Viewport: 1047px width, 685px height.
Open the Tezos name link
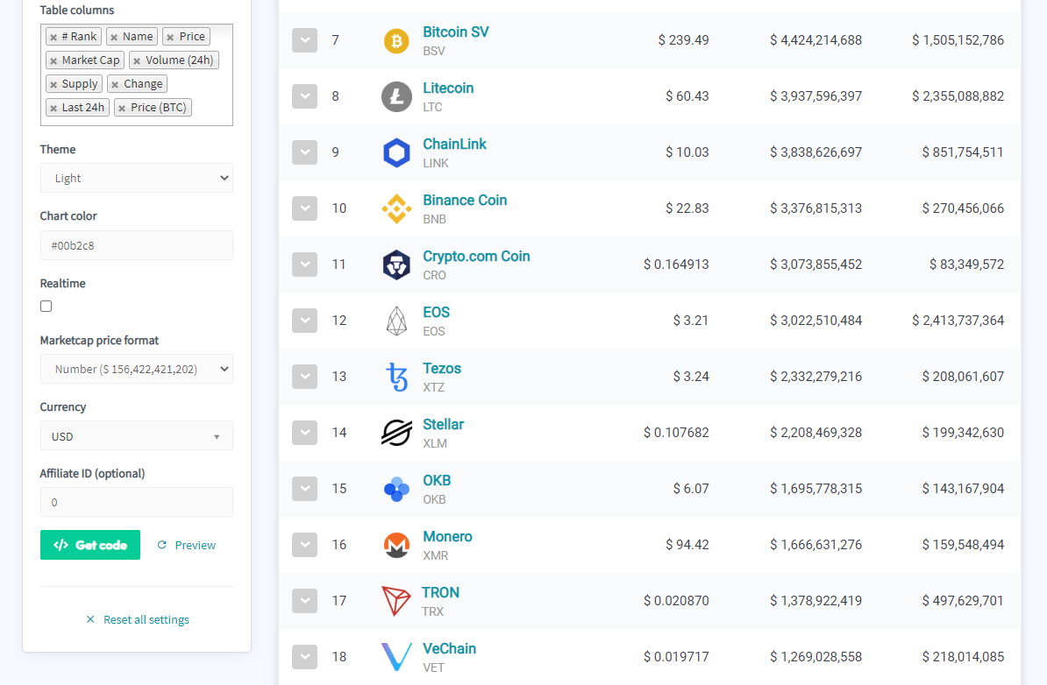(x=442, y=368)
